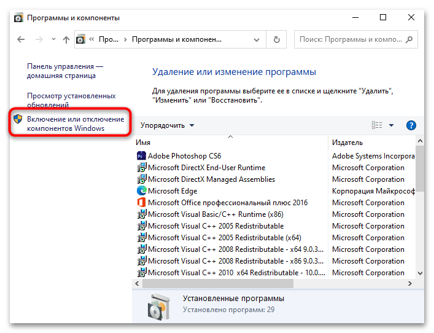434x333 pixels.
Task: Minimize the Программы и компоненты window
Action: click(x=355, y=17)
